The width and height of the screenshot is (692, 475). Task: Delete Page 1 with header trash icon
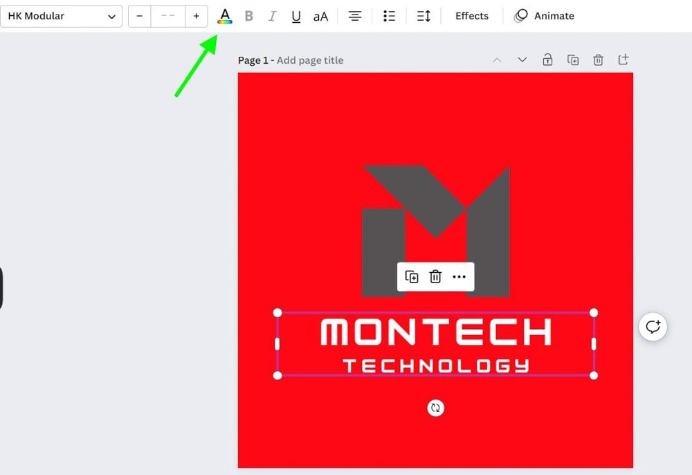tap(598, 60)
